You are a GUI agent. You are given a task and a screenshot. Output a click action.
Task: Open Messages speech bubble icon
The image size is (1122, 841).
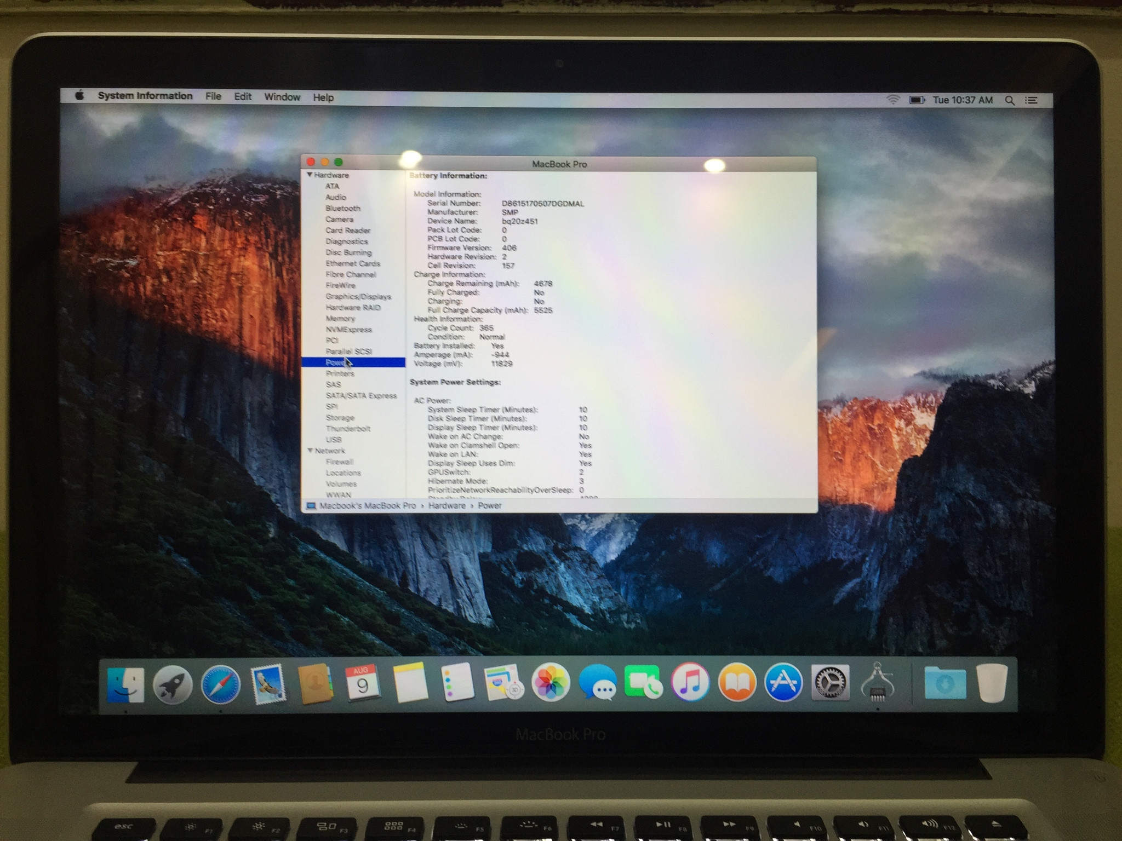[598, 682]
